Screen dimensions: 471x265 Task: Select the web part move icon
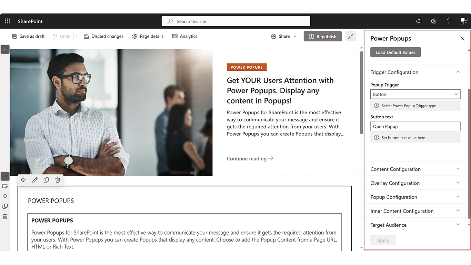(23, 180)
